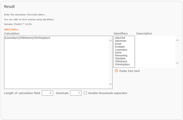Select email identifier
This screenshot has height=120, width=183.
click(x=118, y=44)
